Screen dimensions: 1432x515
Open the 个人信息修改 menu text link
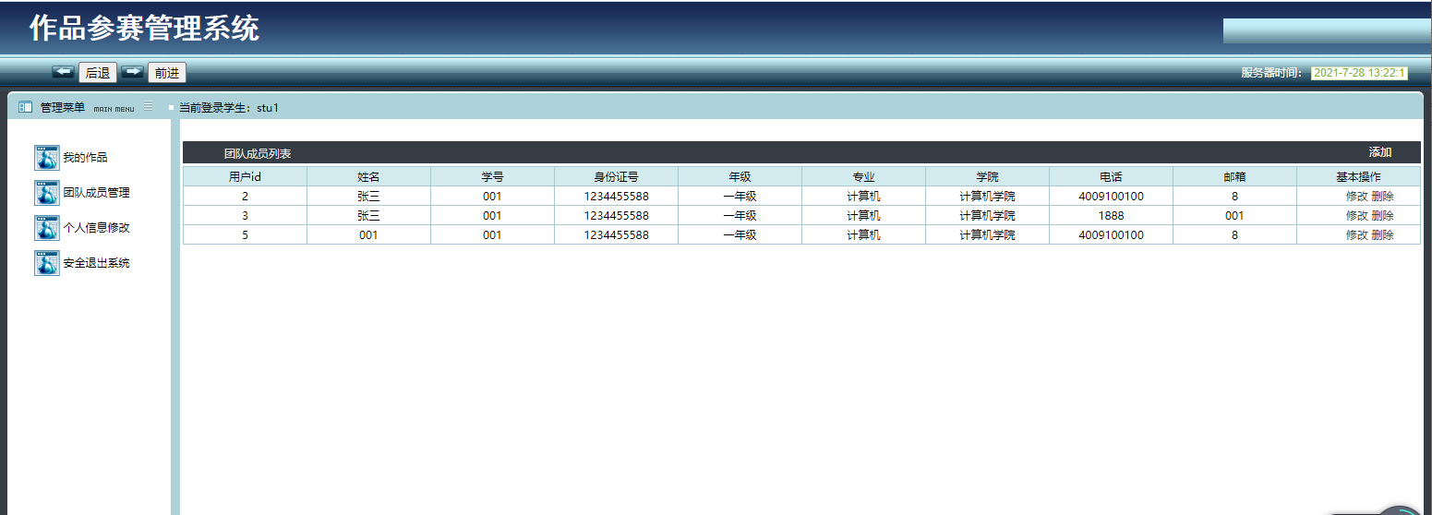(96, 228)
